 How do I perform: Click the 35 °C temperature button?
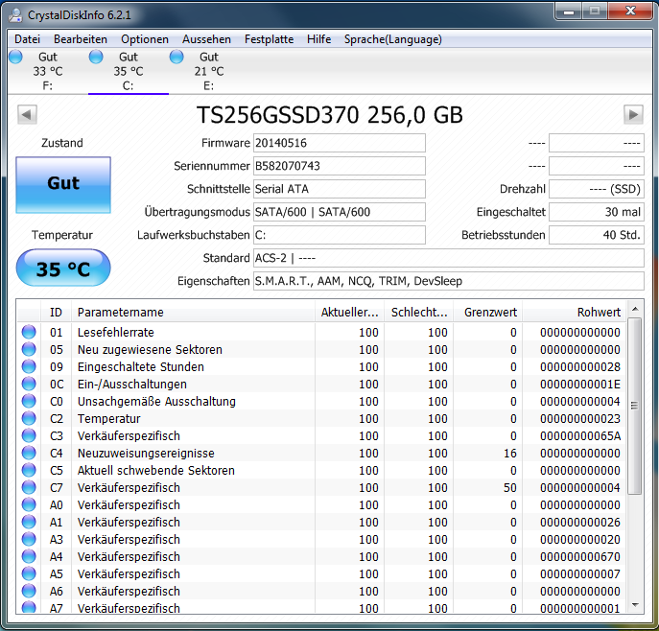(63, 268)
